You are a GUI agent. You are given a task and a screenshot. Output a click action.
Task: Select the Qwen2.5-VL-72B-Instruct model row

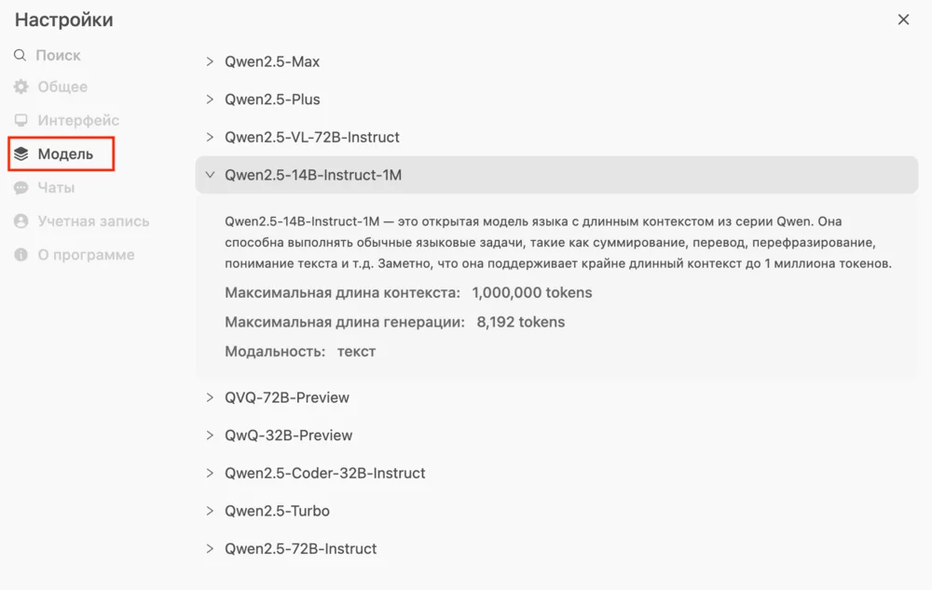point(312,138)
